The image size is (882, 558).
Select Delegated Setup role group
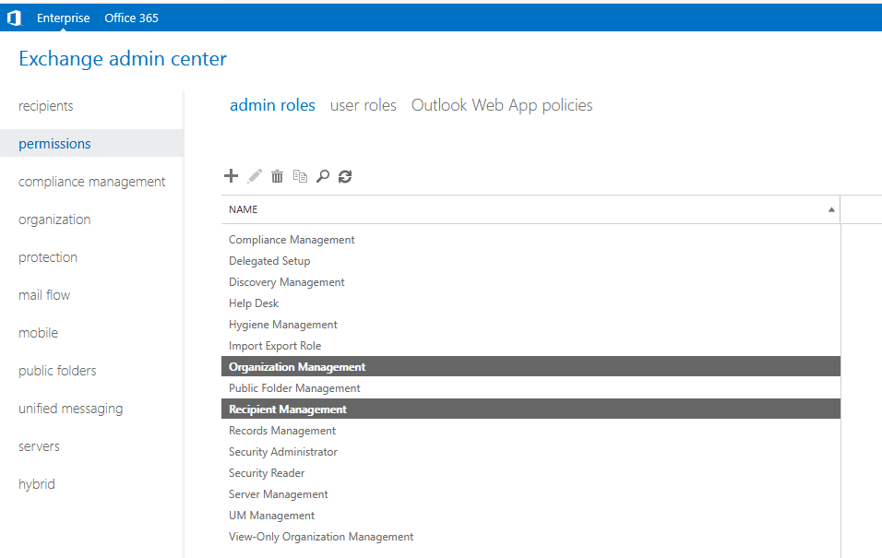(x=530, y=261)
